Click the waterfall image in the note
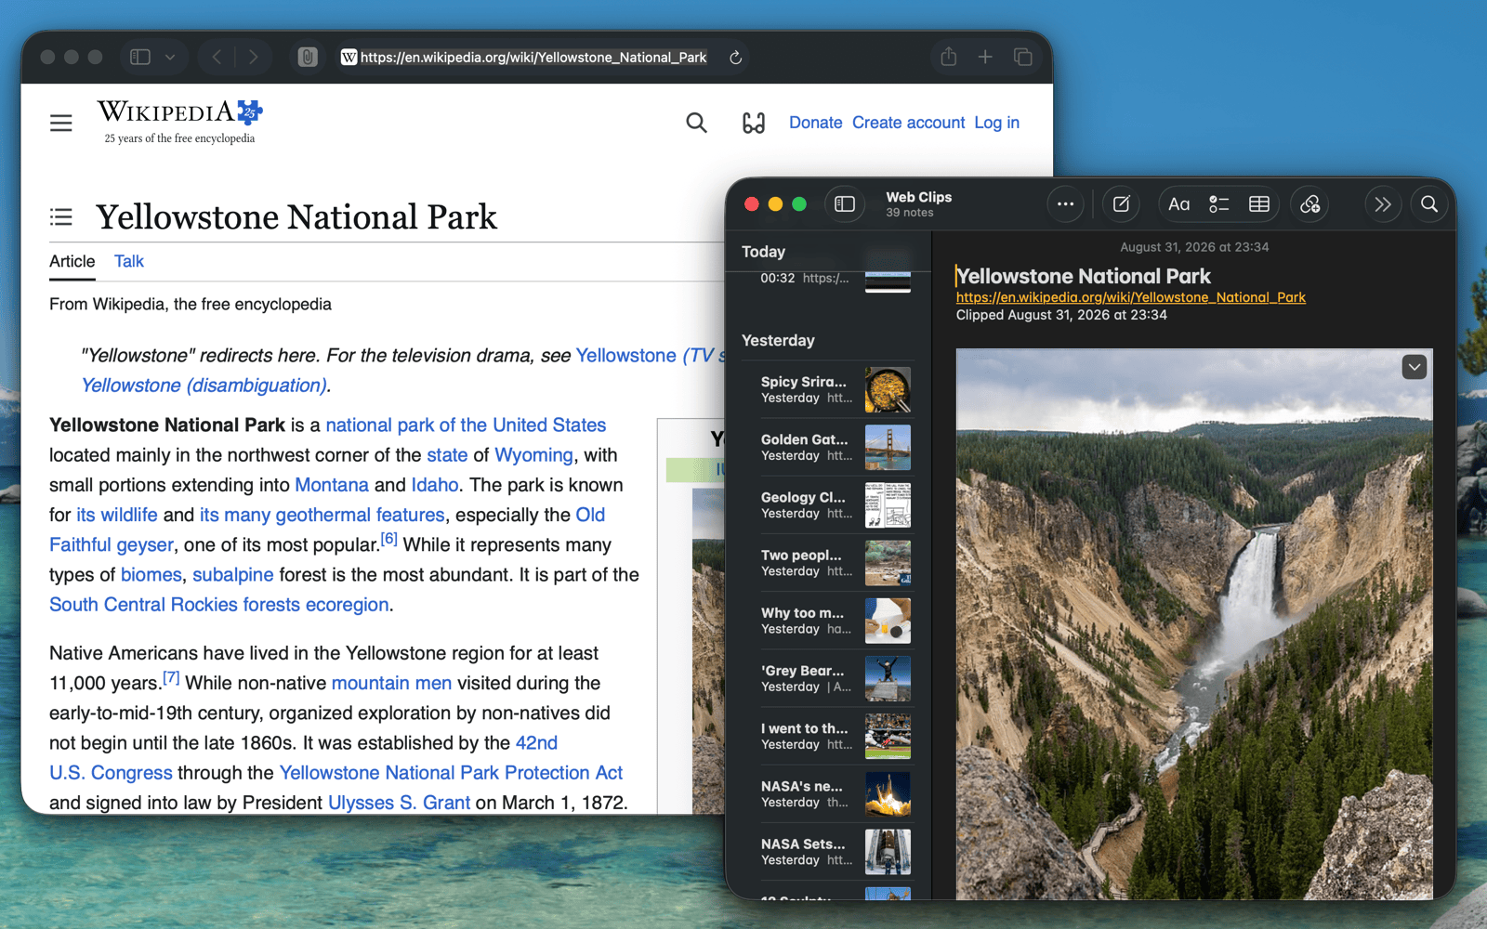1487x929 pixels. click(x=1194, y=623)
